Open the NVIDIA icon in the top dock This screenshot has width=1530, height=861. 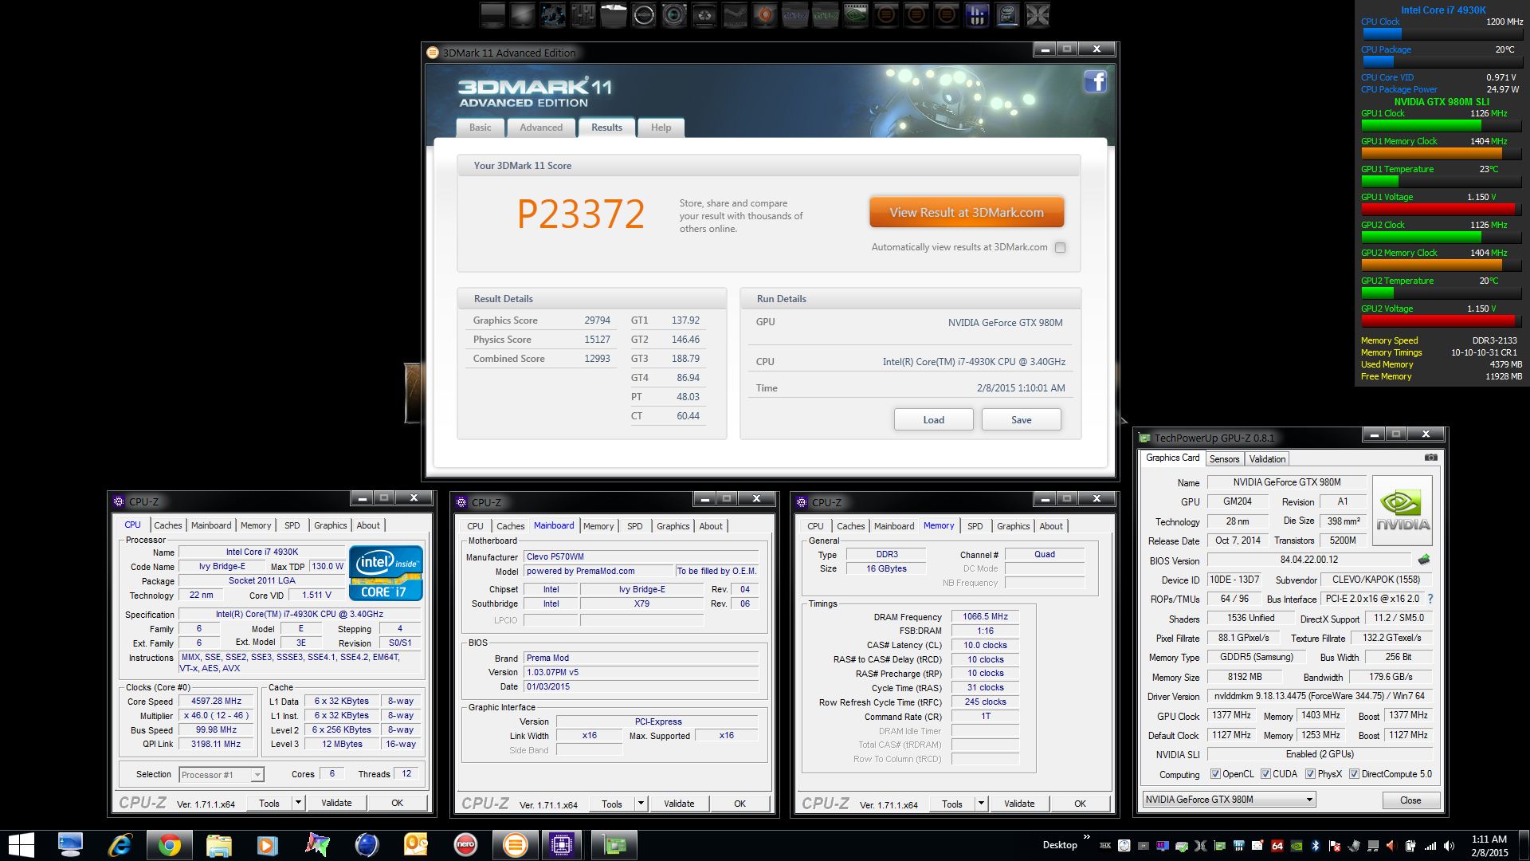tap(856, 14)
